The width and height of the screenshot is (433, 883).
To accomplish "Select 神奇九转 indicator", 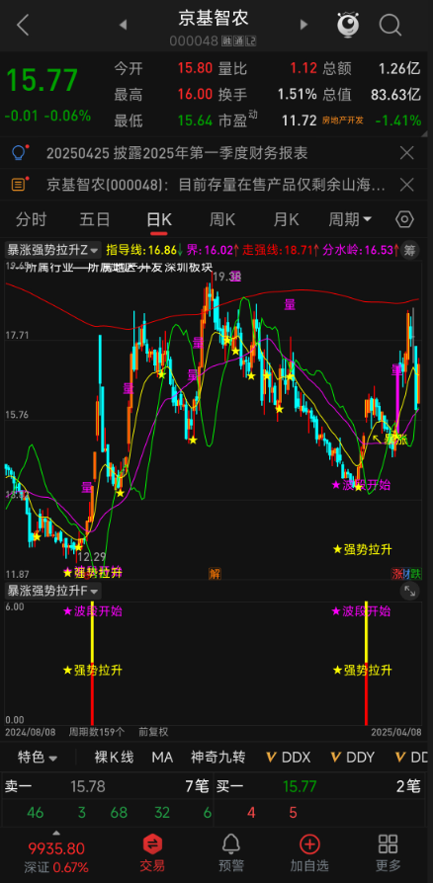I will click(x=218, y=758).
